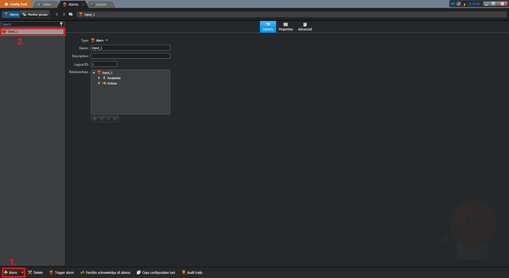Open the Alarm type dropdown

[x=107, y=40]
